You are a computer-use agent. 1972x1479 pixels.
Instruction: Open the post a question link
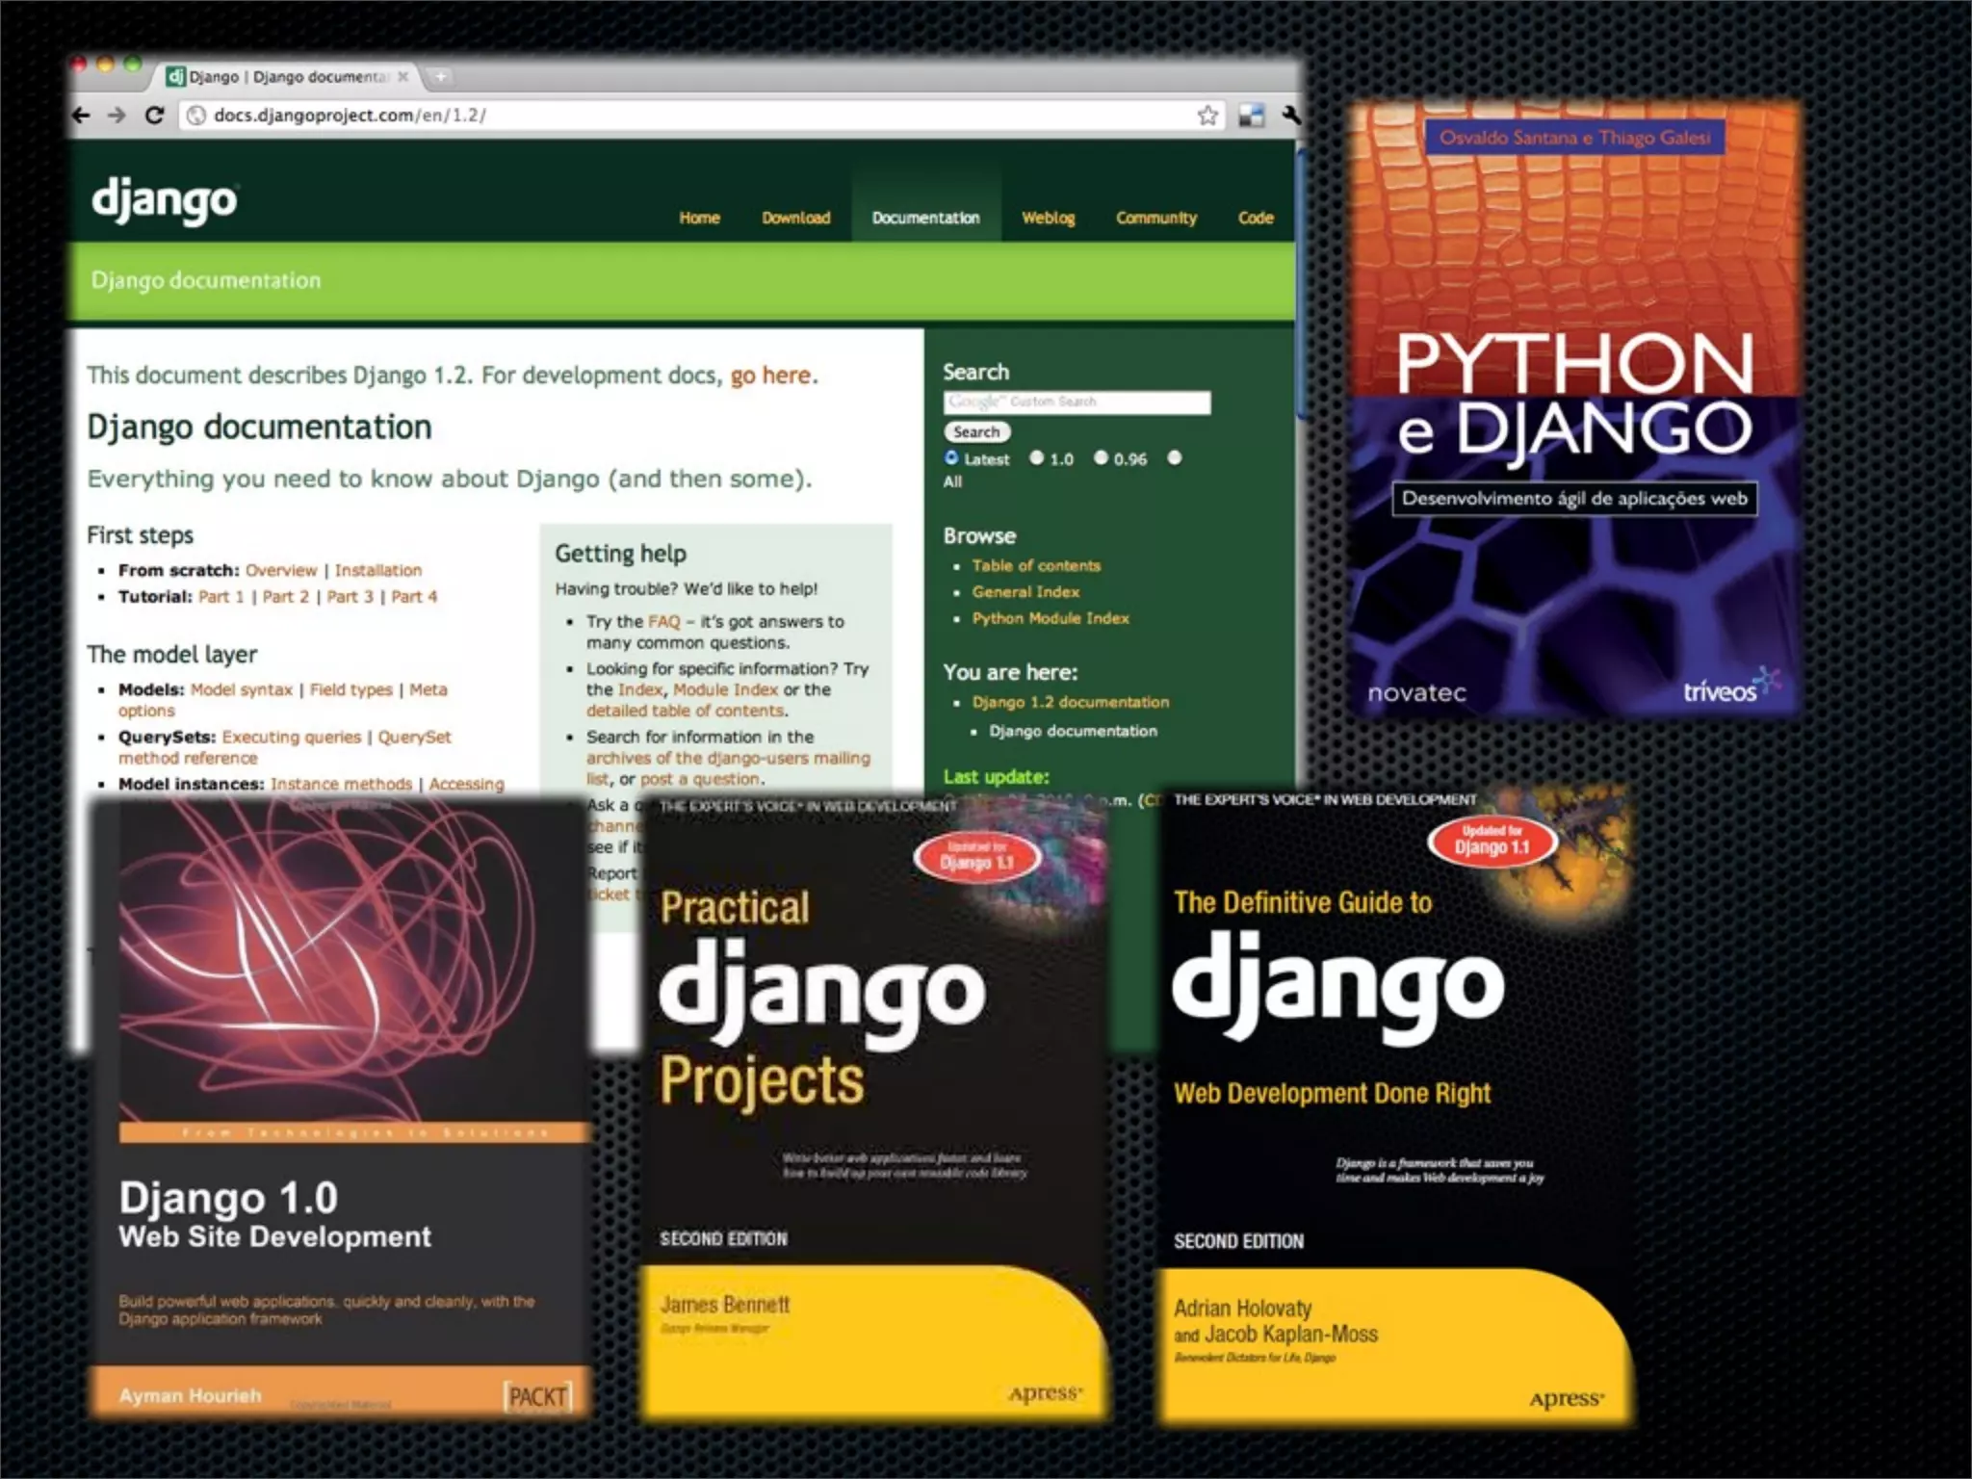click(x=702, y=779)
